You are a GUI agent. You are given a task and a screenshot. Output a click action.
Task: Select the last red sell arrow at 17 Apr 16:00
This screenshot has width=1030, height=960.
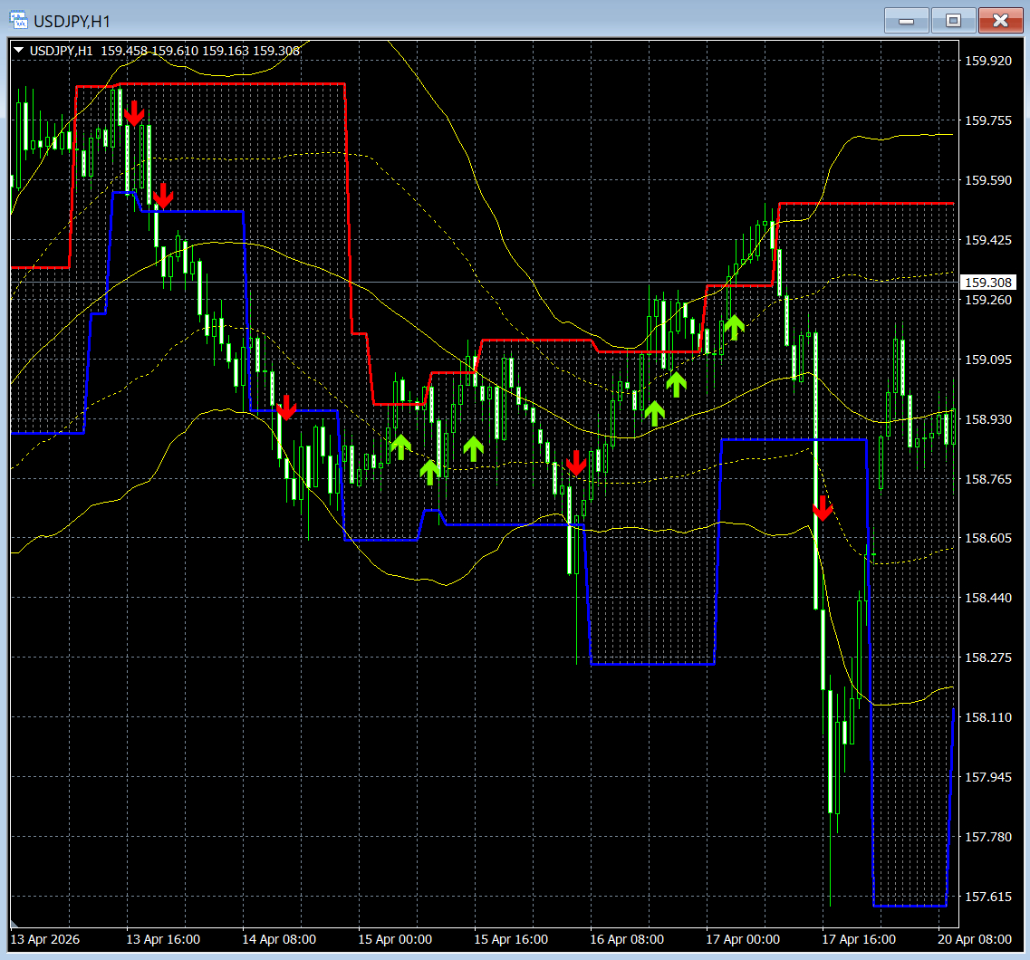823,509
